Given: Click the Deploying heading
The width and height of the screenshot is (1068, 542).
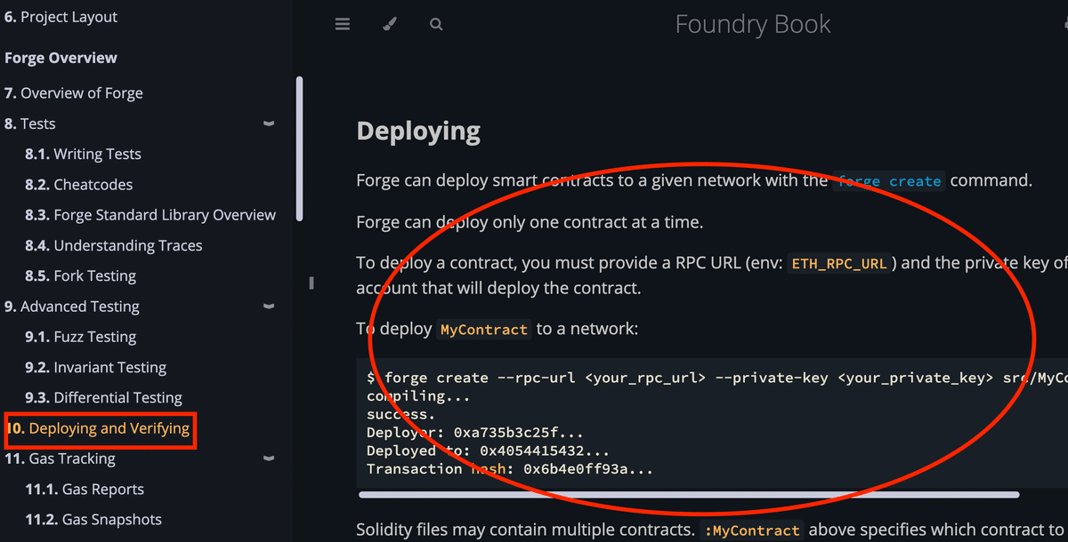Looking at the screenshot, I should click(418, 132).
